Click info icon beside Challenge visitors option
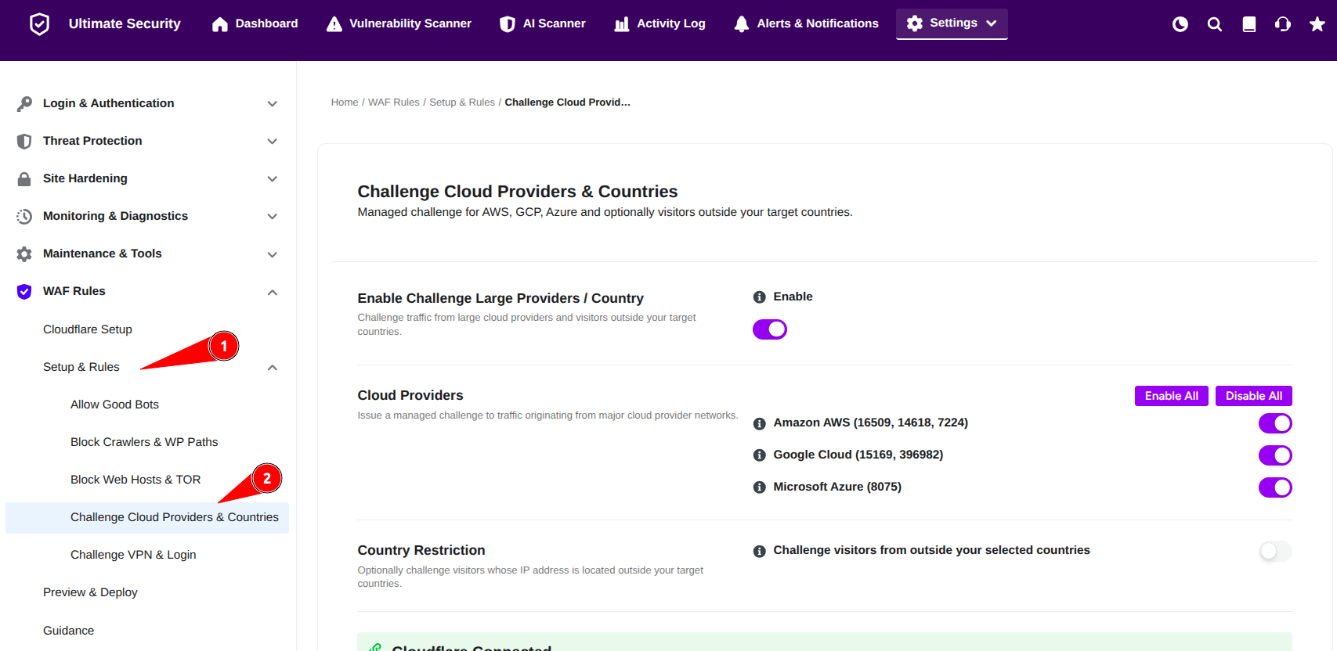Viewport: 1337px width, 651px height. [759, 551]
